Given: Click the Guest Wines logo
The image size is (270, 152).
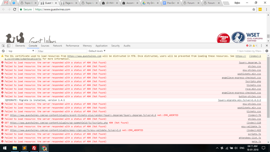Looking at the screenshot, I should pyautogui.click(x=31, y=38).
